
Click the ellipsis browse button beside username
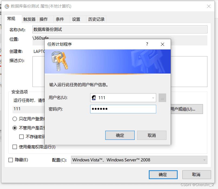tap(162, 98)
